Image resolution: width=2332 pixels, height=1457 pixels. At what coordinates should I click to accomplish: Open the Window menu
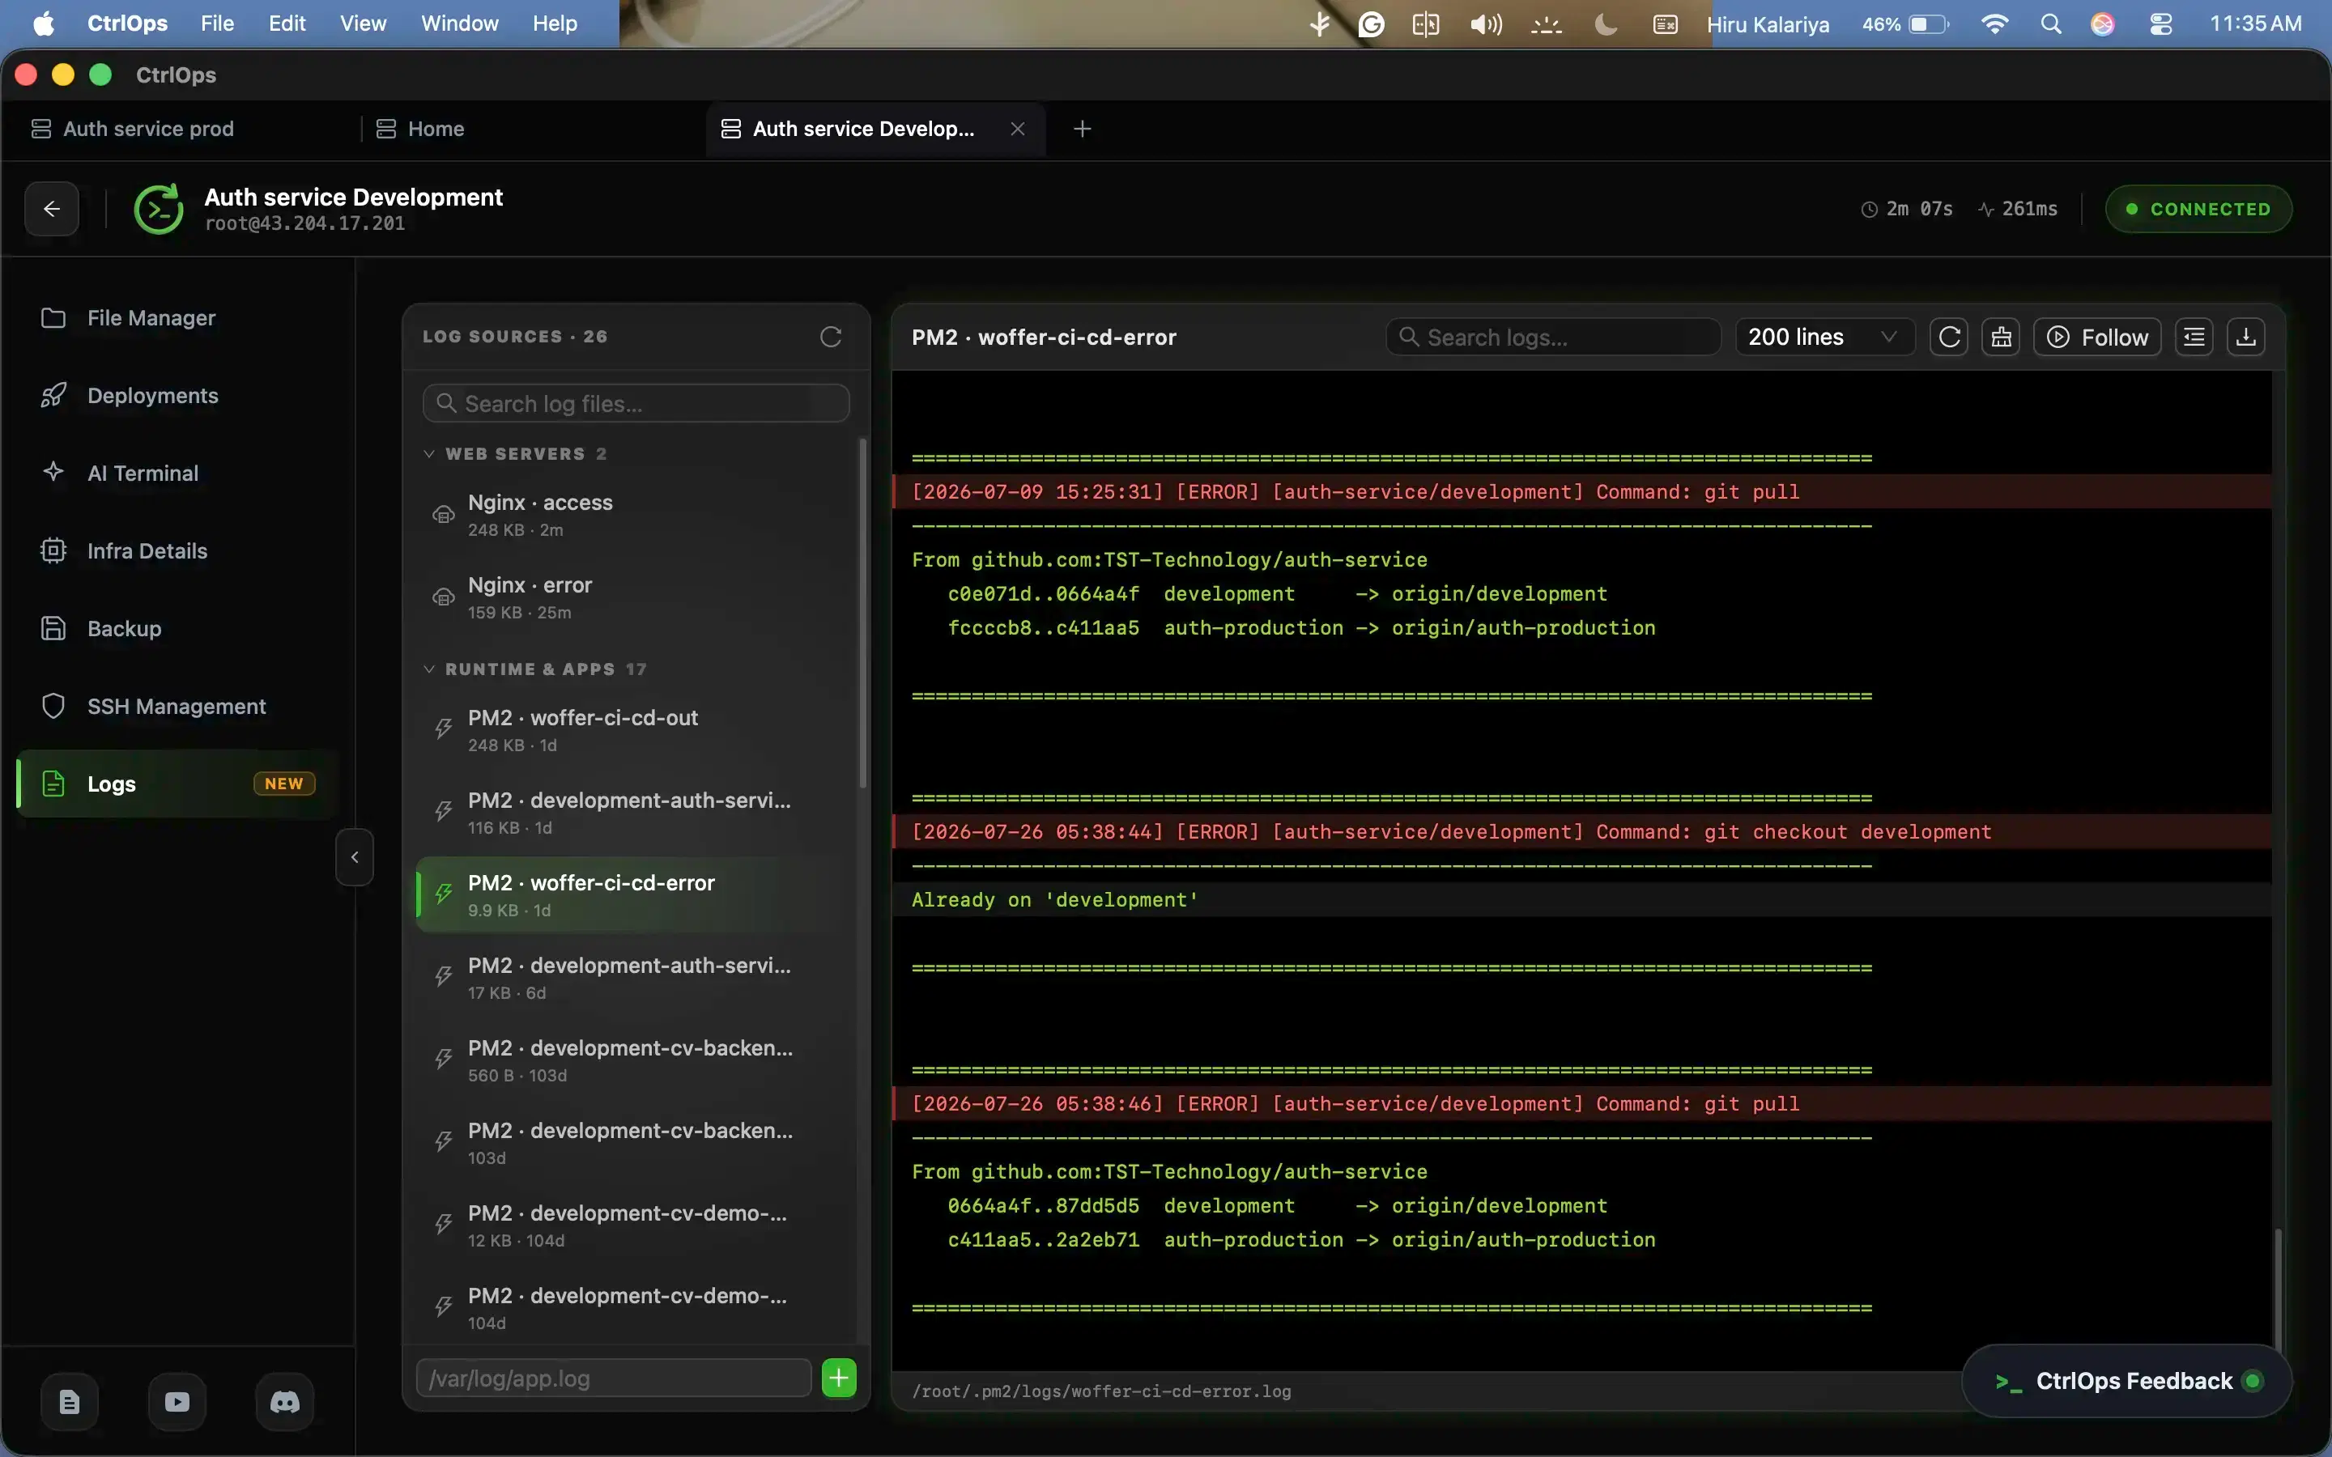point(460,23)
